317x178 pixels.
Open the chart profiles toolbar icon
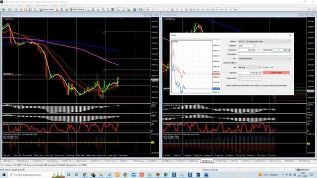tap(9, 9)
